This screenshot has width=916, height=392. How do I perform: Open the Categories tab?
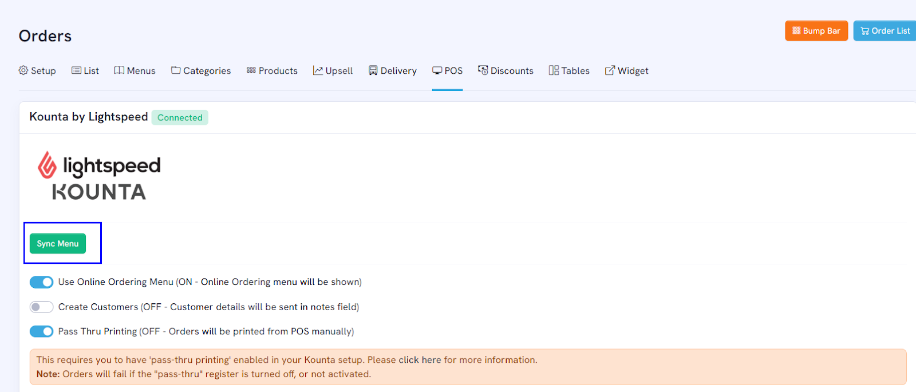[x=201, y=70]
